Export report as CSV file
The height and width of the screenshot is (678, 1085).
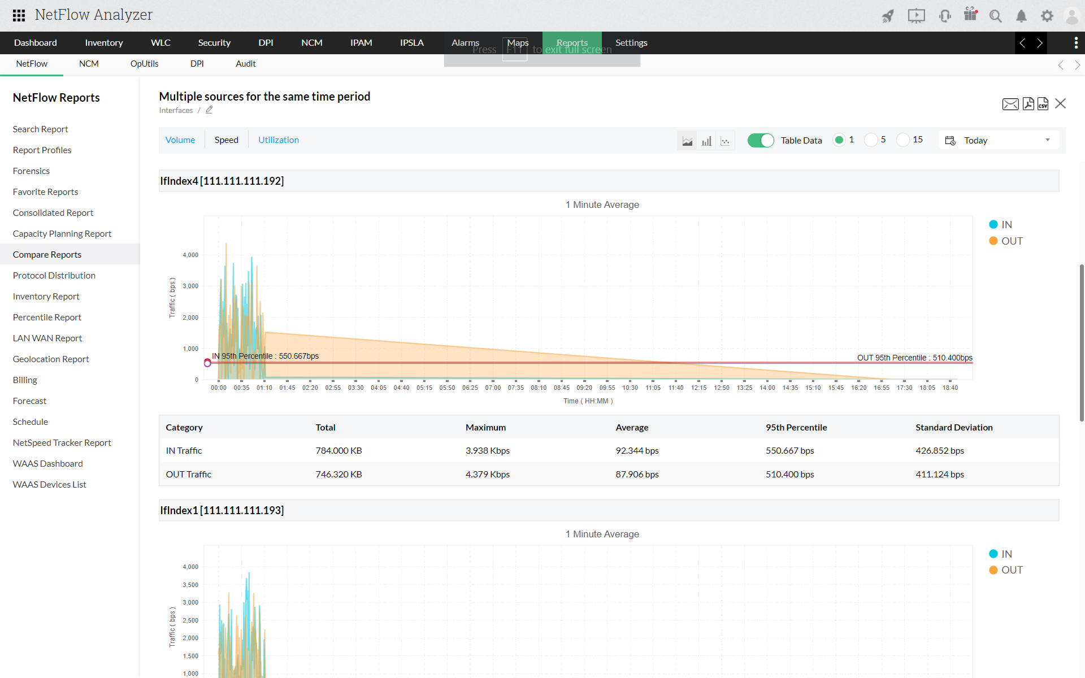click(x=1043, y=104)
